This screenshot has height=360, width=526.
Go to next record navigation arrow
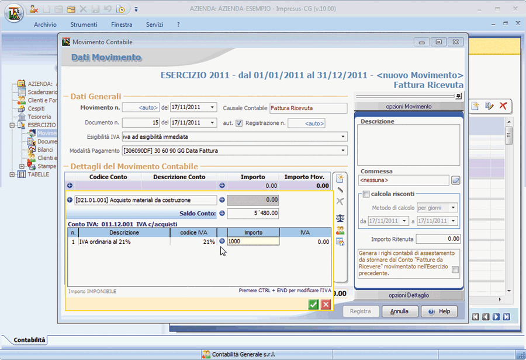tap(496, 317)
